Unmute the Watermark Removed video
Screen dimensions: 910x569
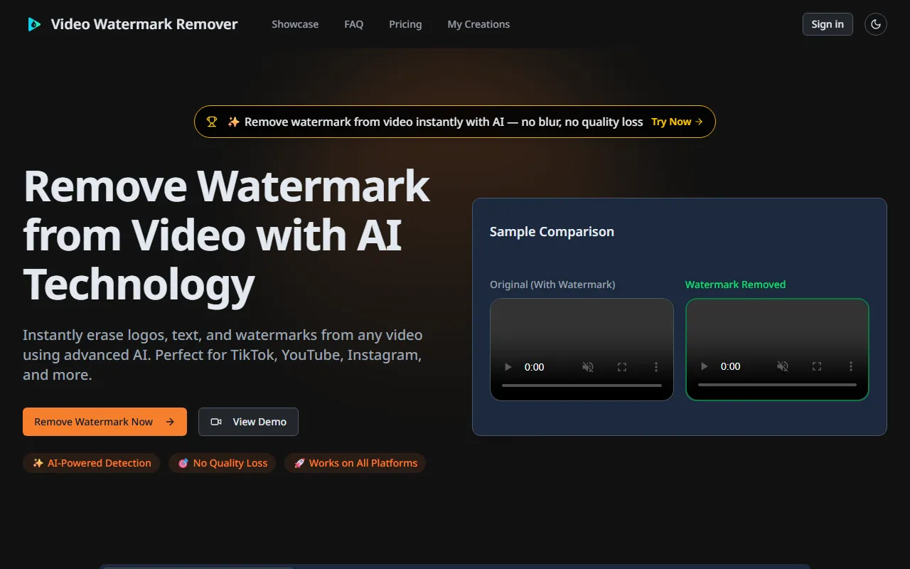tap(783, 366)
